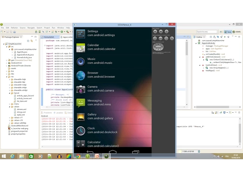Open the Refactor menu

[x=14, y=28]
